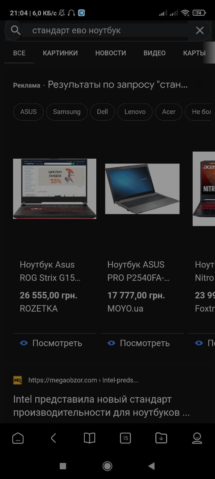Open tab switcher showing 15 tabs
The width and height of the screenshot is (215, 479).
[125, 438]
